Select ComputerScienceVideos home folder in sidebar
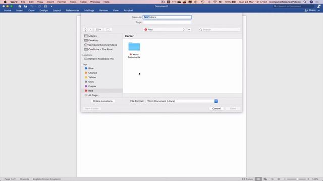The height and width of the screenshot is (181, 323). pyautogui.click(x=102, y=45)
